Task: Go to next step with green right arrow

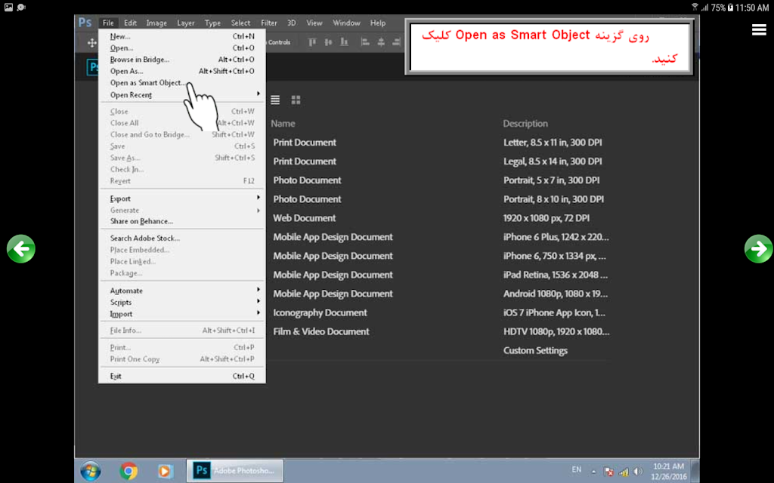Action: [758, 248]
